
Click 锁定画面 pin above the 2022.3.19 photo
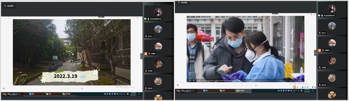(9, 6)
